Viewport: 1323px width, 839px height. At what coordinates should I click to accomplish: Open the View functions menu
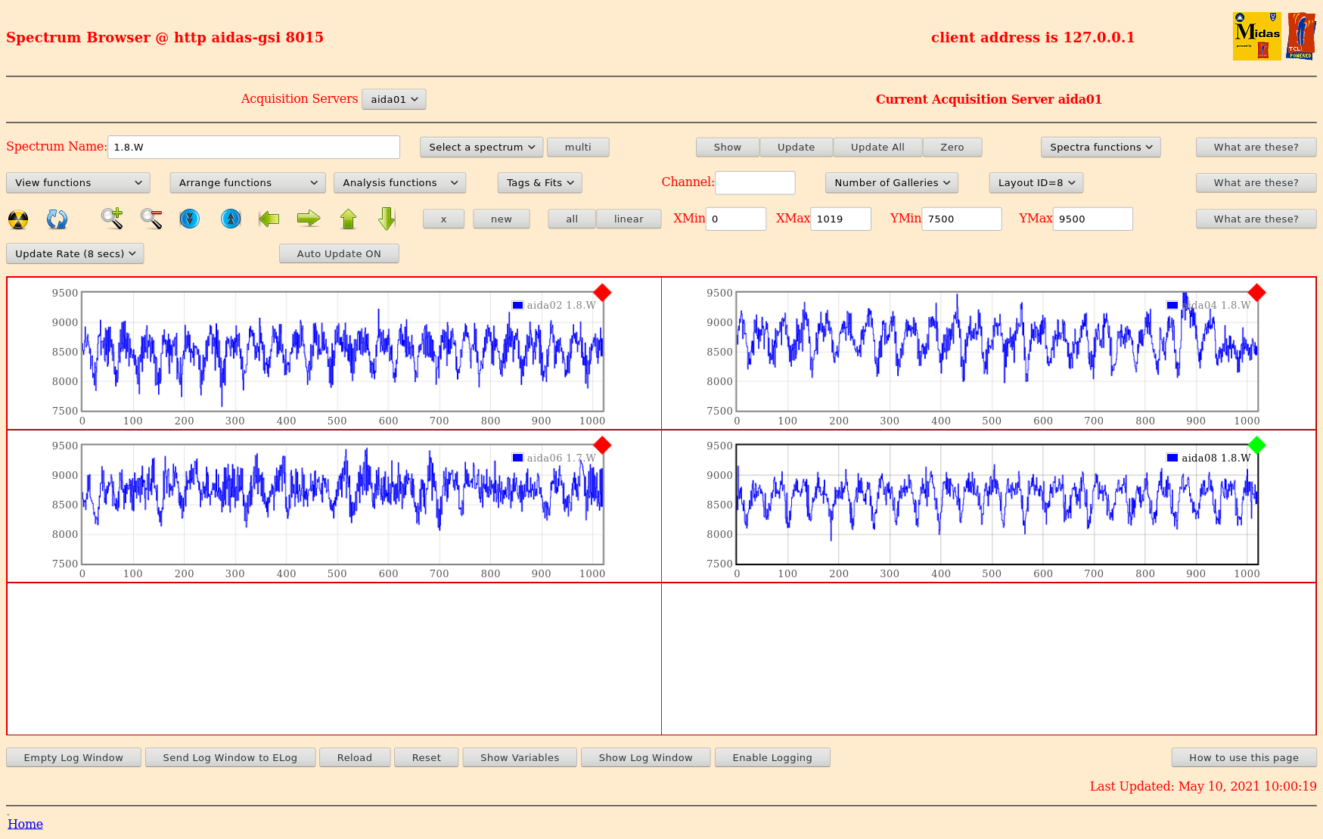point(78,183)
